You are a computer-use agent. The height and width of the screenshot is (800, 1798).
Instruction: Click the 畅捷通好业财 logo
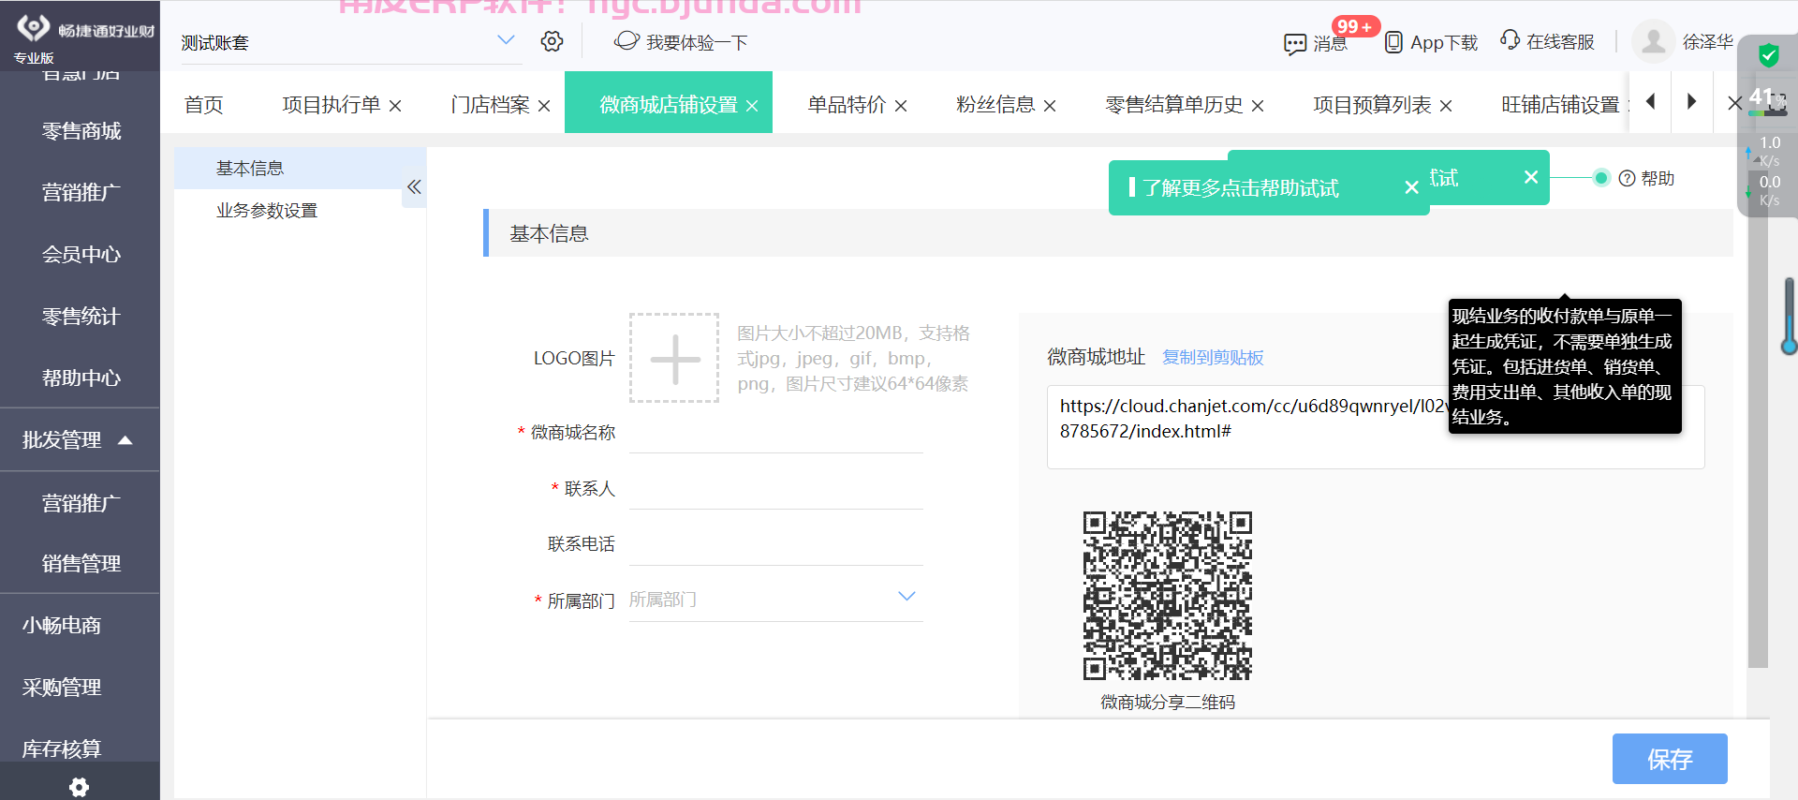coord(84,31)
